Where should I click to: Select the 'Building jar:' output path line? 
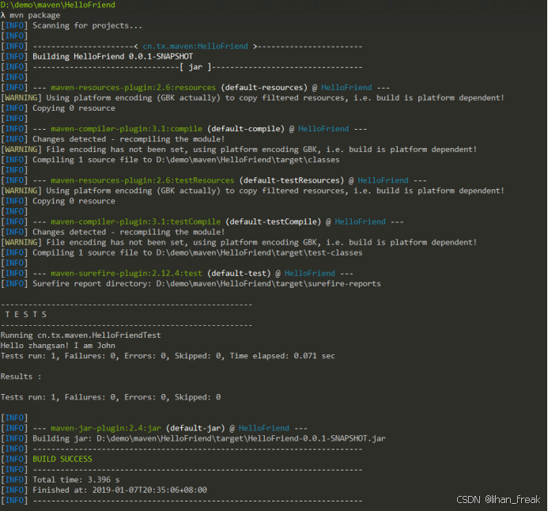[x=209, y=438]
